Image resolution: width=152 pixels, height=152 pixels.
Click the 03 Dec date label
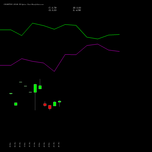tap(10, 145)
